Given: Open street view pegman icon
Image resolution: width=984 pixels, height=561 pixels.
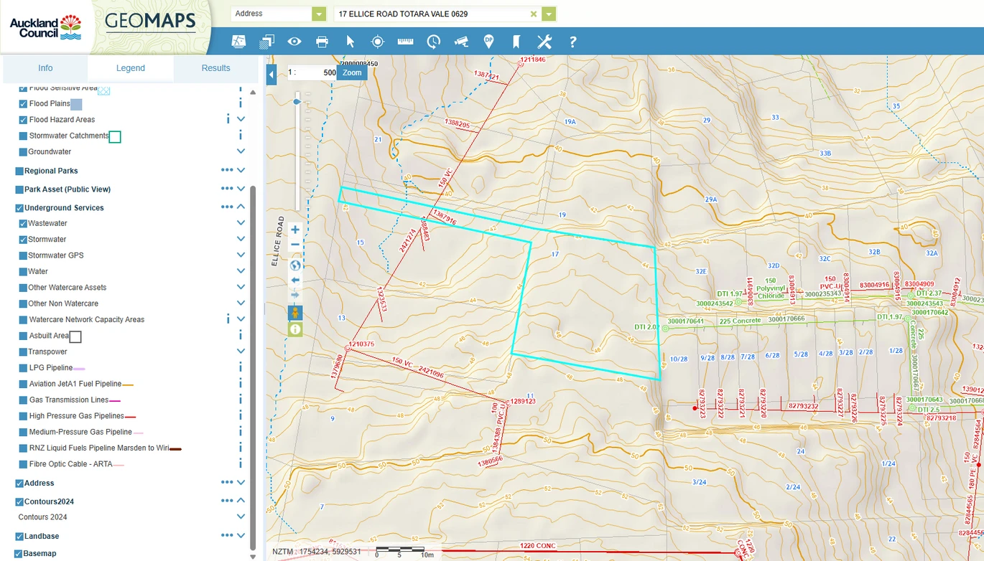Looking at the screenshot, I should 295,313.
